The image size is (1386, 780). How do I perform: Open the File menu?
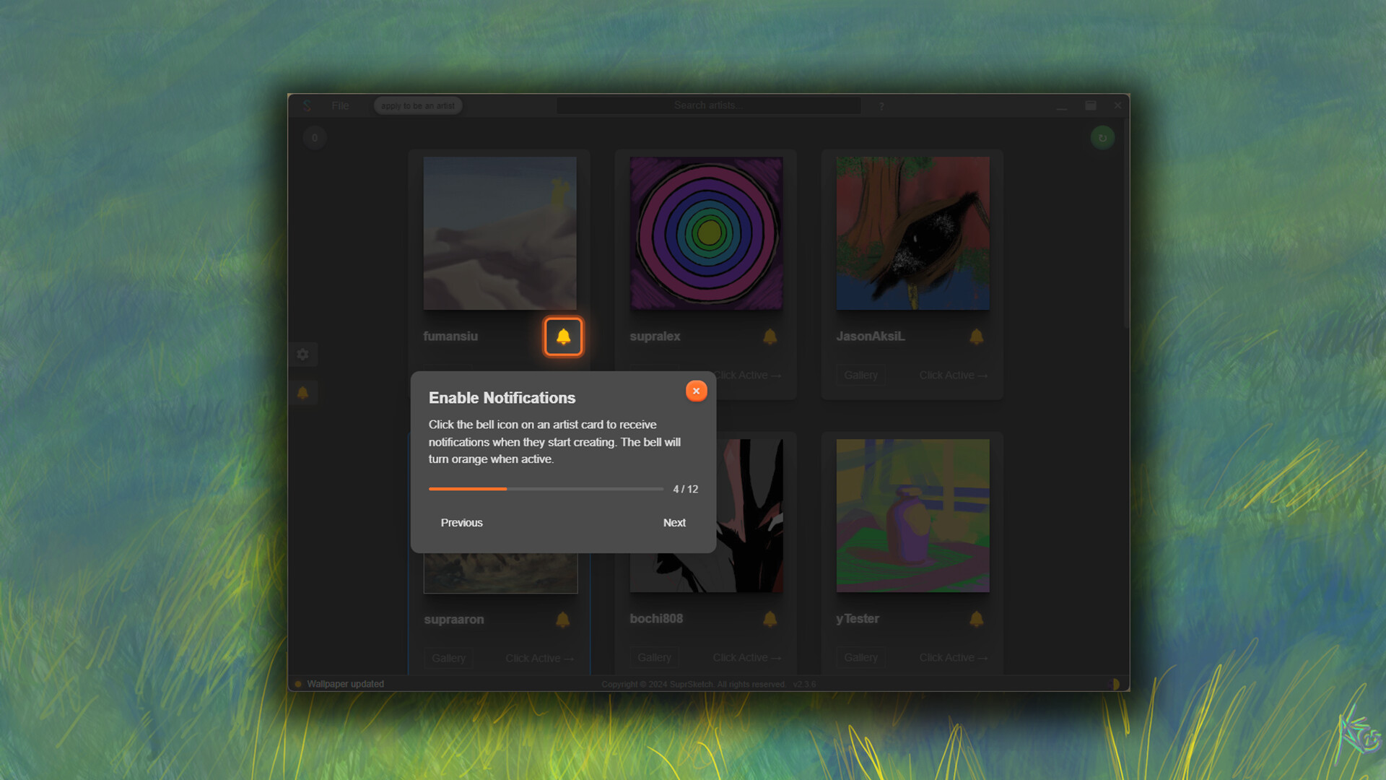pos(340,105)
